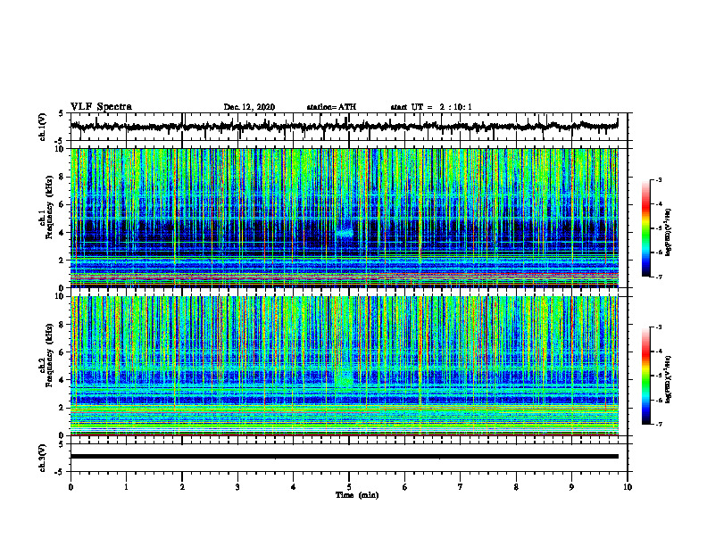The image size is (707, 546).
Task: Click the "5" tick on ch.1(V) axis
Action: pos(61,113)
